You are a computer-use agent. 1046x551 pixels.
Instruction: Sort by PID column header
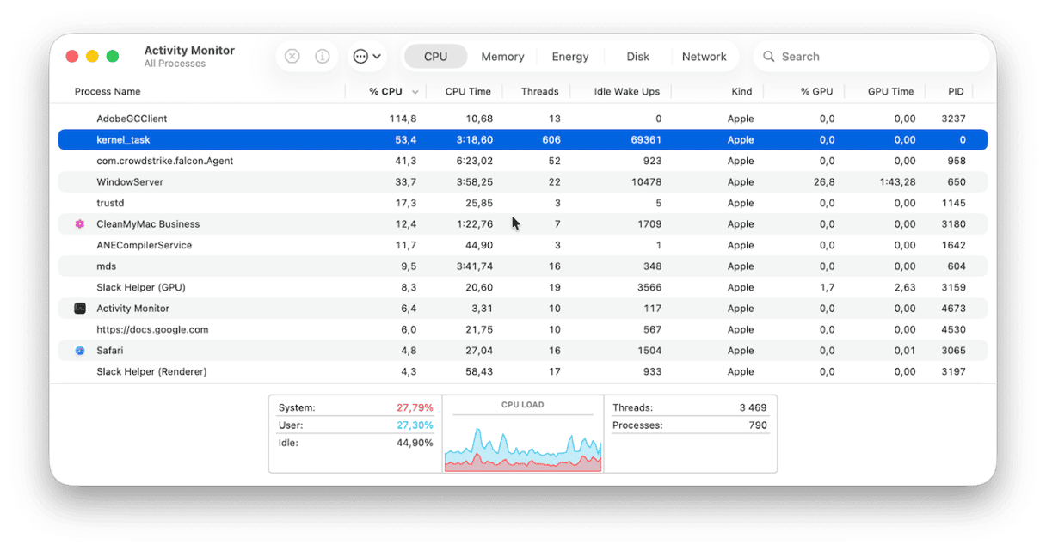coord(956,92)
